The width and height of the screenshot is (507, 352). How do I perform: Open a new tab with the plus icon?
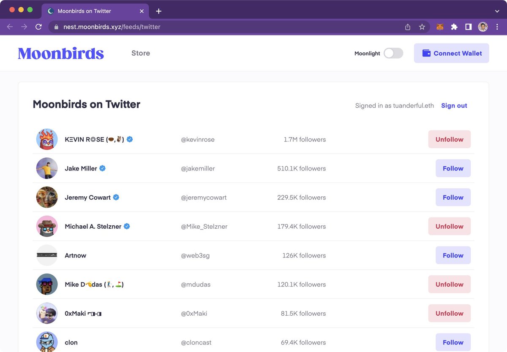coord(158,11)
